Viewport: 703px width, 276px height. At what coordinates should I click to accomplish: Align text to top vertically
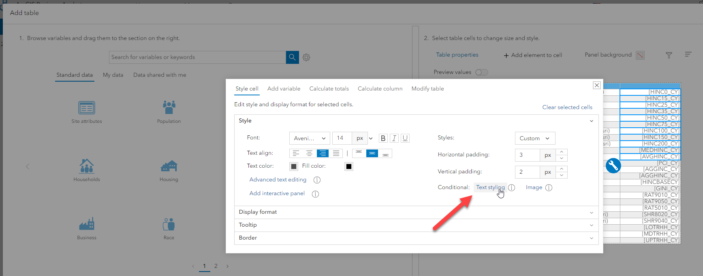pos(359,154)
